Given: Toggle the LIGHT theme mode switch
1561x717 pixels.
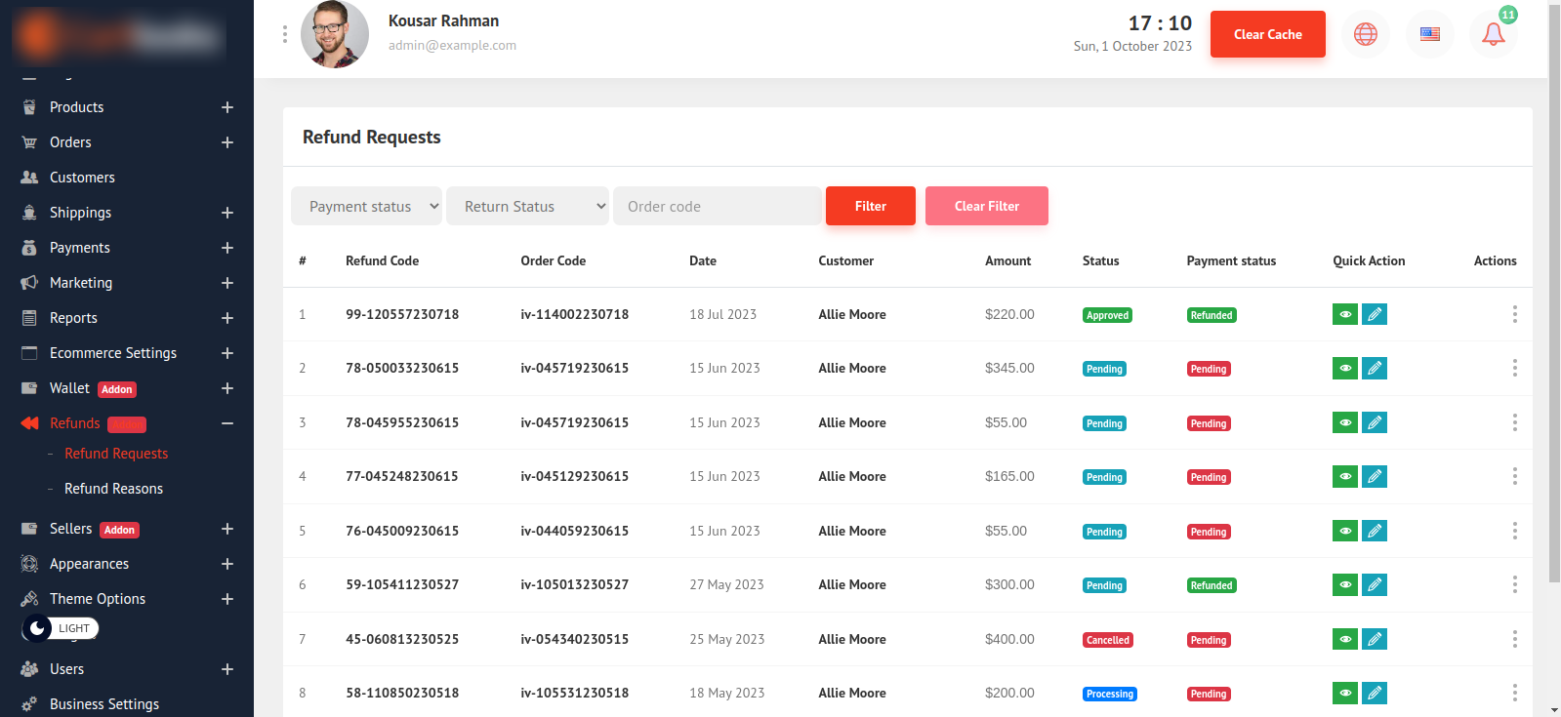Looking at the screenshot, I should (x=61, y=628).
